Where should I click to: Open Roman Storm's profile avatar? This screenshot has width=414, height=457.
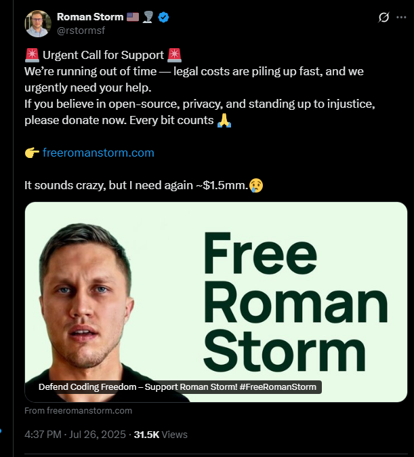[x=38, y=24]
